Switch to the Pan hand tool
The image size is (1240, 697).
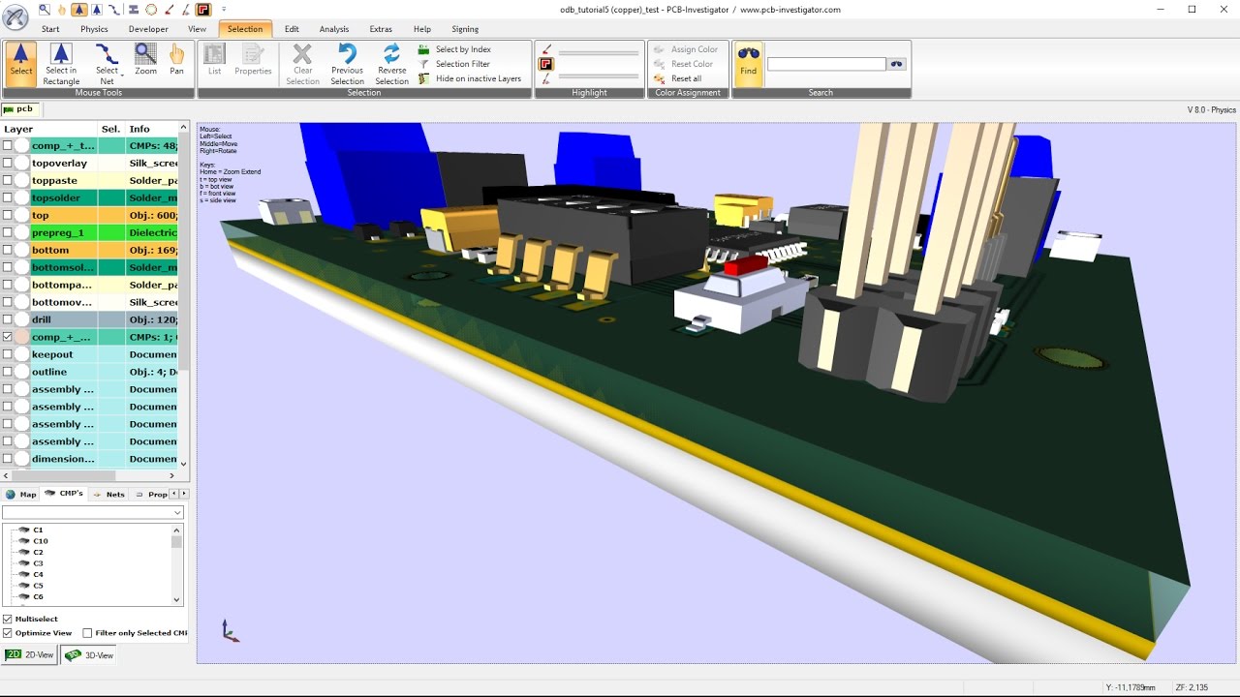pos(176,60)
